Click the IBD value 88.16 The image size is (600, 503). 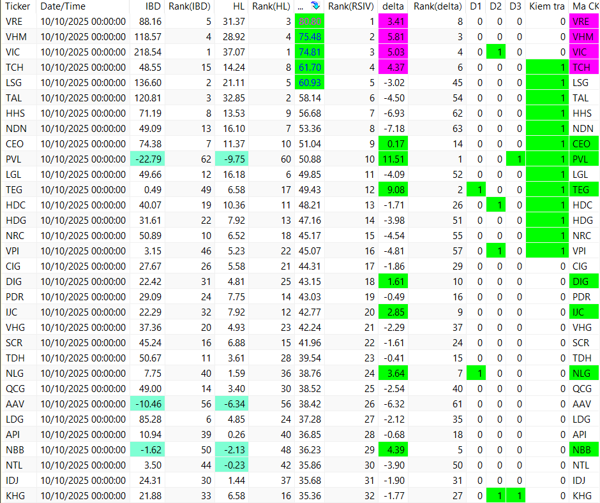coord(150,22)
